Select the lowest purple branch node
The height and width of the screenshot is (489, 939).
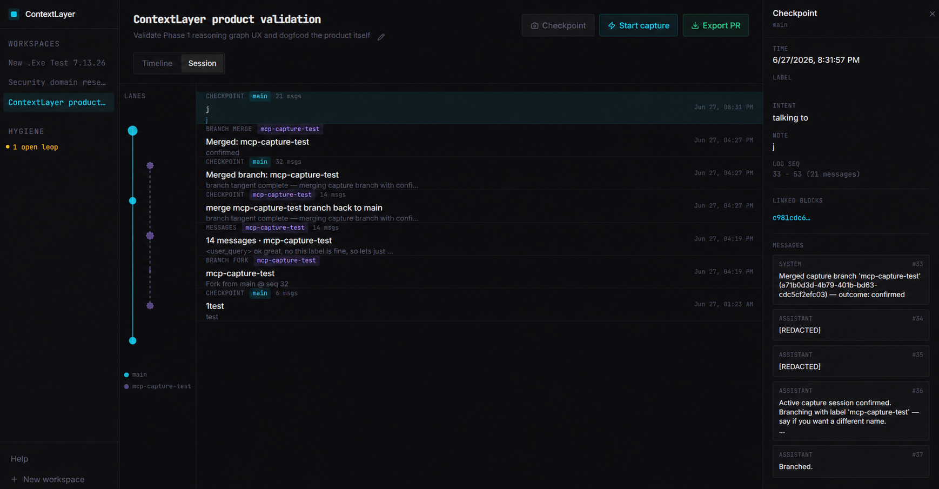pos(150,306)
